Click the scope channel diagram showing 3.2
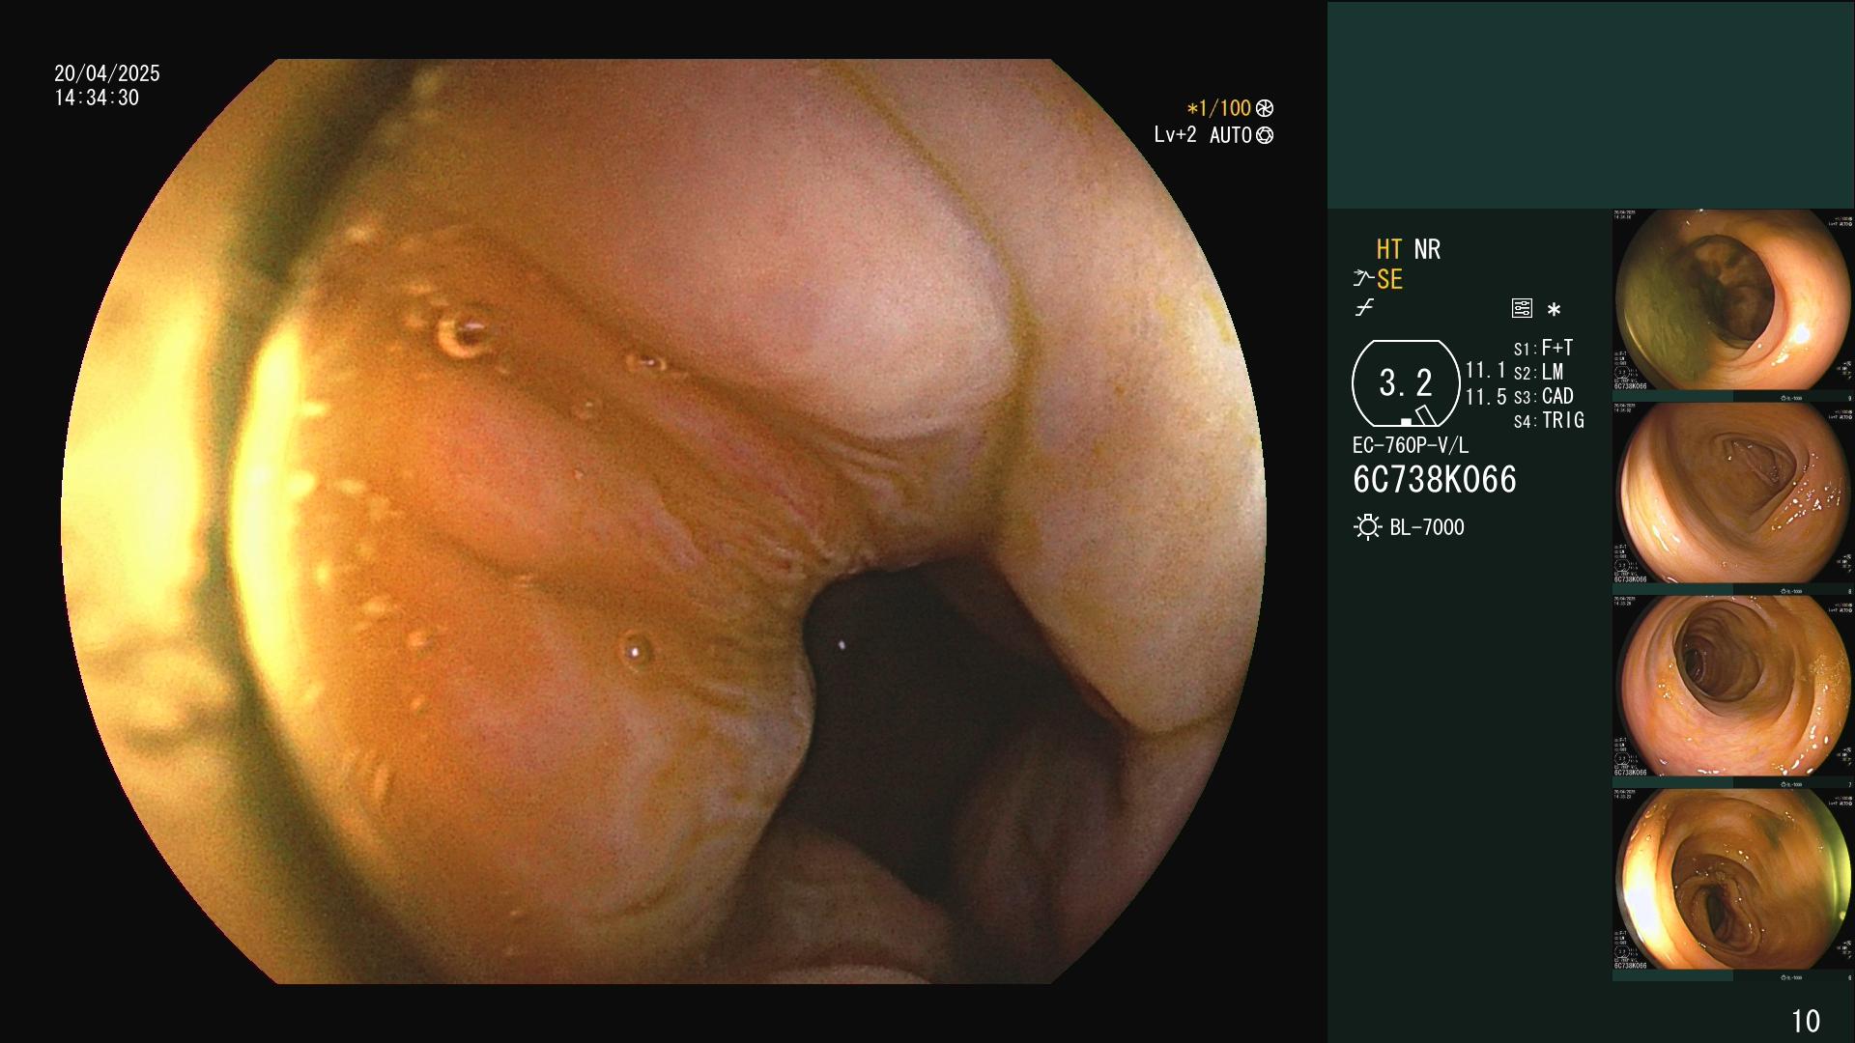Image resolution: width=1855 pixels, height=1043 pixels. click(x=1406, y=383)
